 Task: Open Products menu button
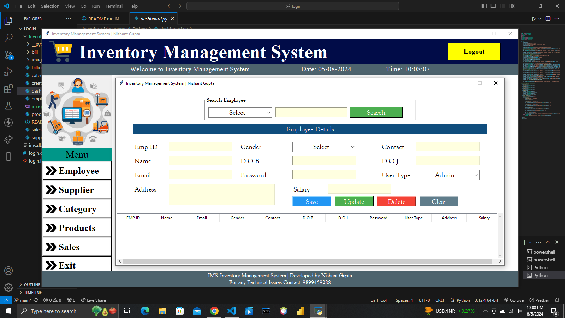pos(77,228)
